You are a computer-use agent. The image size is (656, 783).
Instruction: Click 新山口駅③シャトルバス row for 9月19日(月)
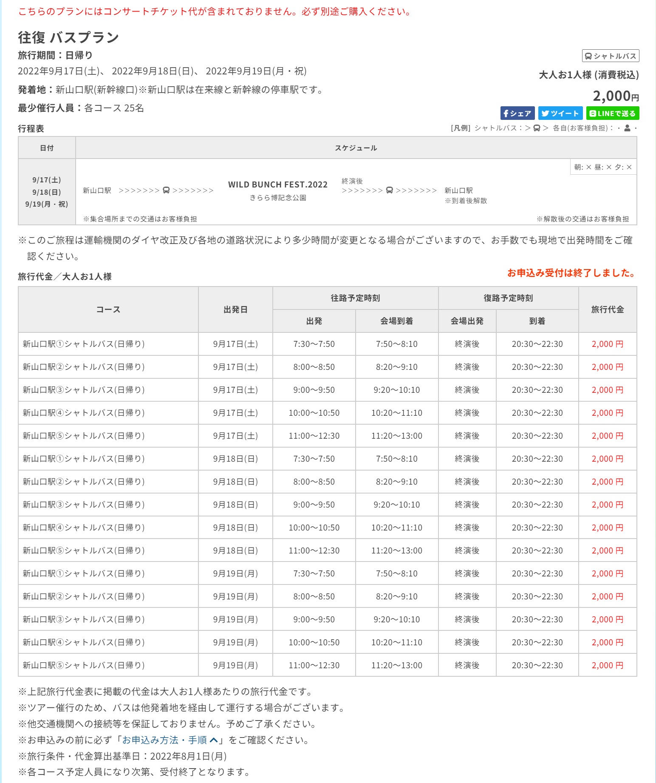click(328, 619)
